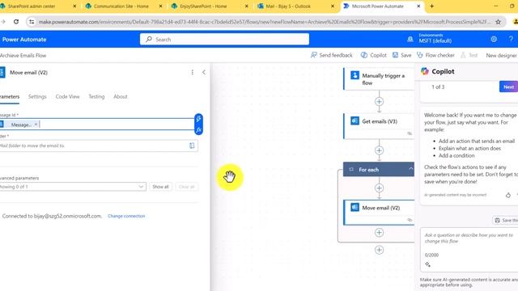Click the Change connection link
The width and height of the screenshot is (518, 291).
(x=126, y=216)
